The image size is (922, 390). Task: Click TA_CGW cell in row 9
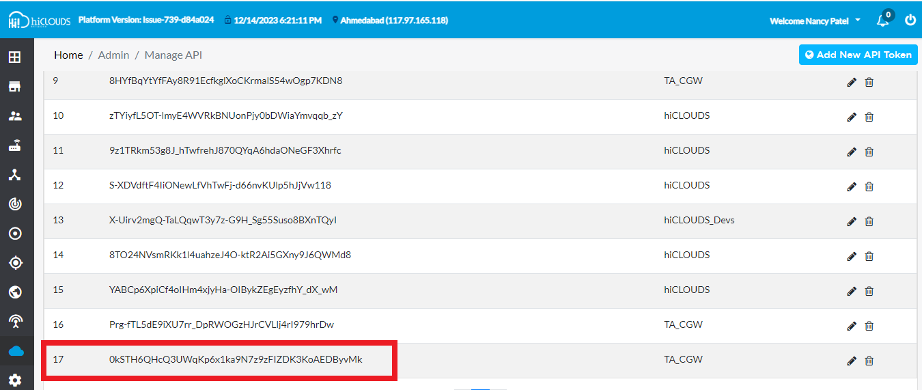[x=683, y=81]
